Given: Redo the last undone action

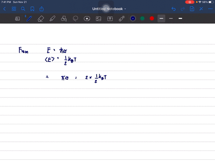Looking at the screenshot, I should pos(183,9).
